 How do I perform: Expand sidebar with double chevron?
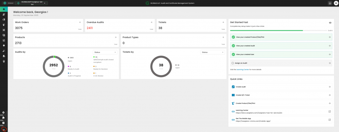4,130
